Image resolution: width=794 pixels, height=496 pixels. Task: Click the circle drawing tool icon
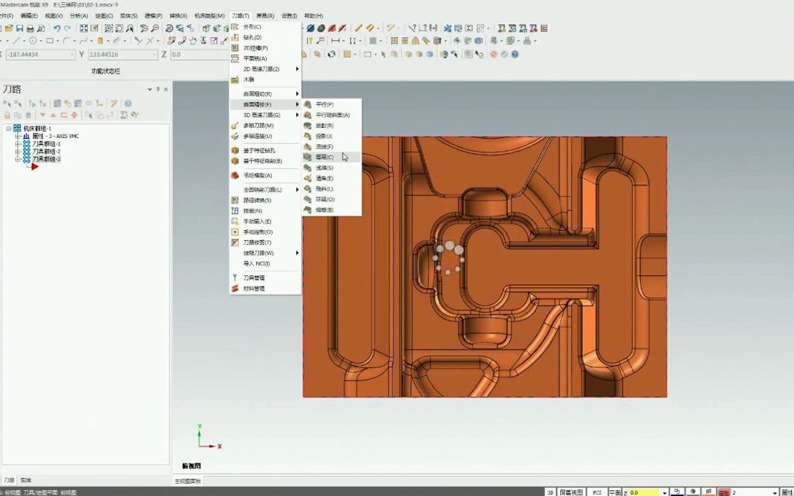pyautogui.click(x=34, y=41)
